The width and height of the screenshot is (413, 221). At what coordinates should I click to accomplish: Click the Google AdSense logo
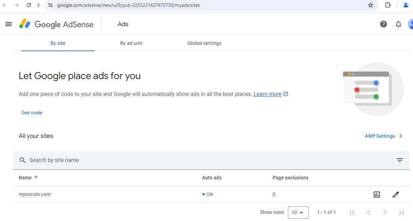(56, 24)
